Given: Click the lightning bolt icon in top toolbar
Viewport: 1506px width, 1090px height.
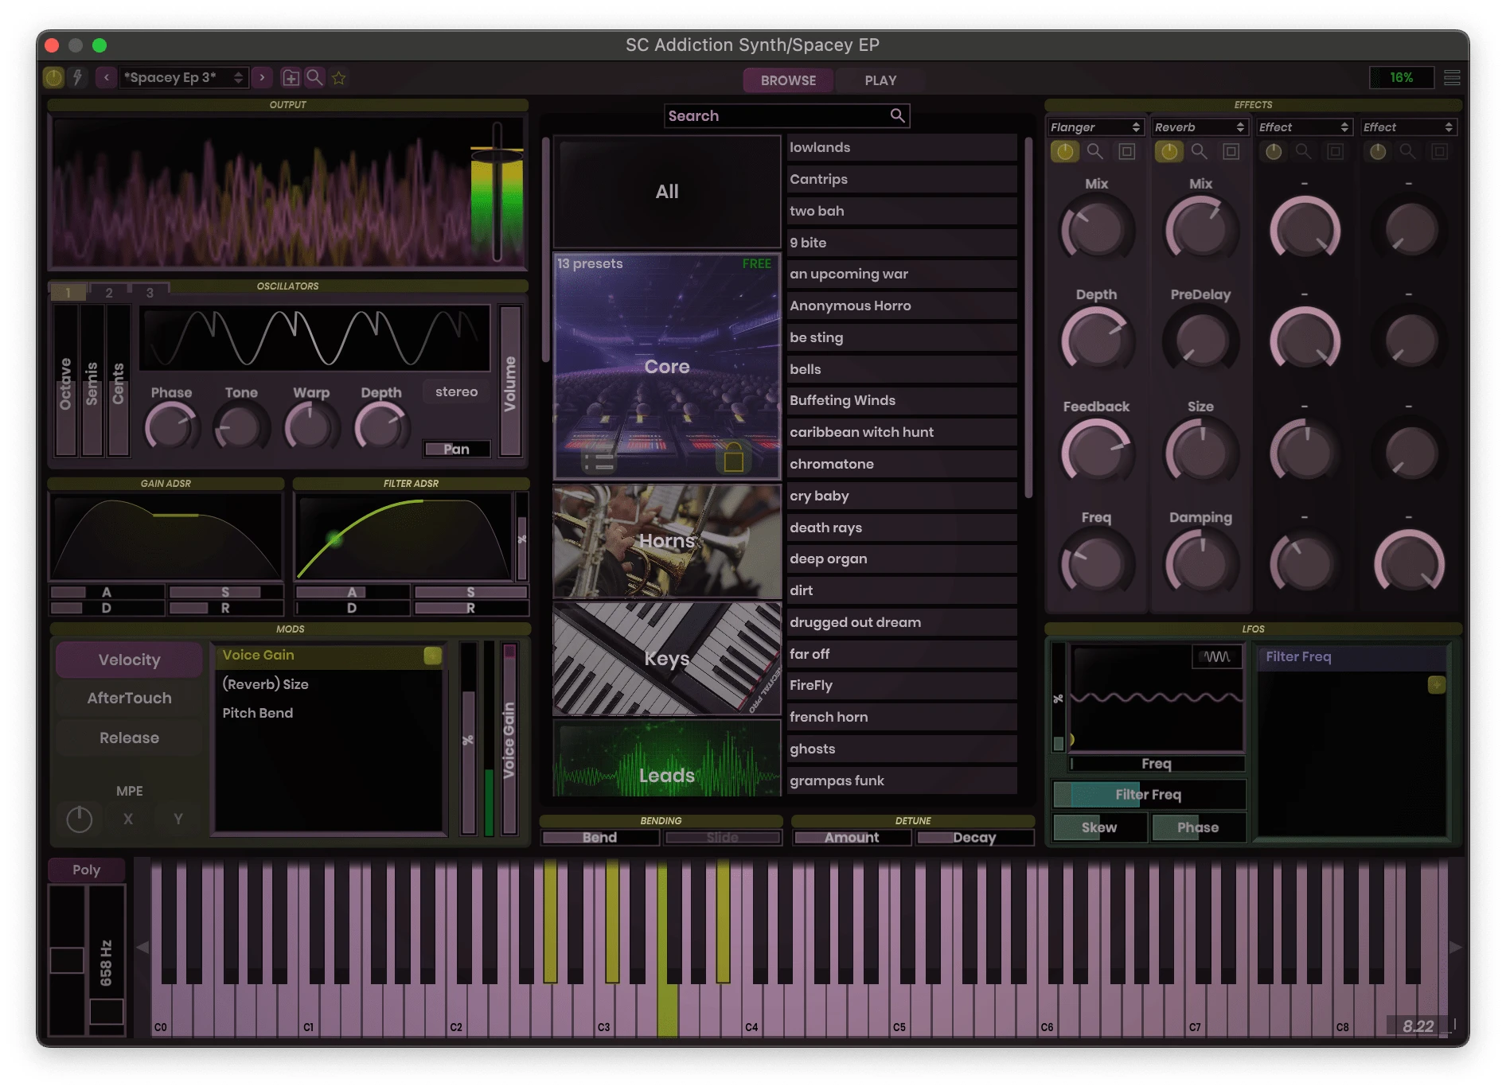Looking at the screenshot, I should [77, 77].
